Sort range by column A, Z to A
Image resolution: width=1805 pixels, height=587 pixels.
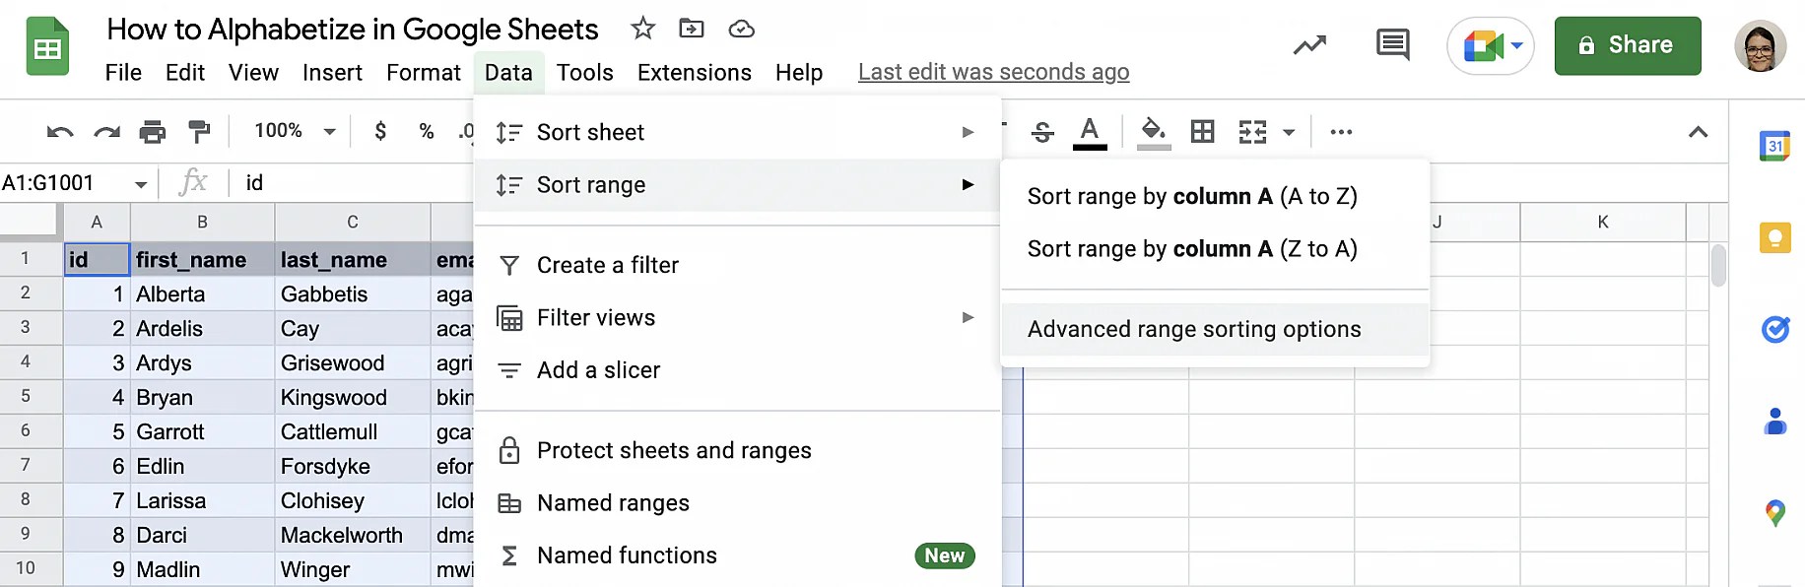(x=1215, y=249)
